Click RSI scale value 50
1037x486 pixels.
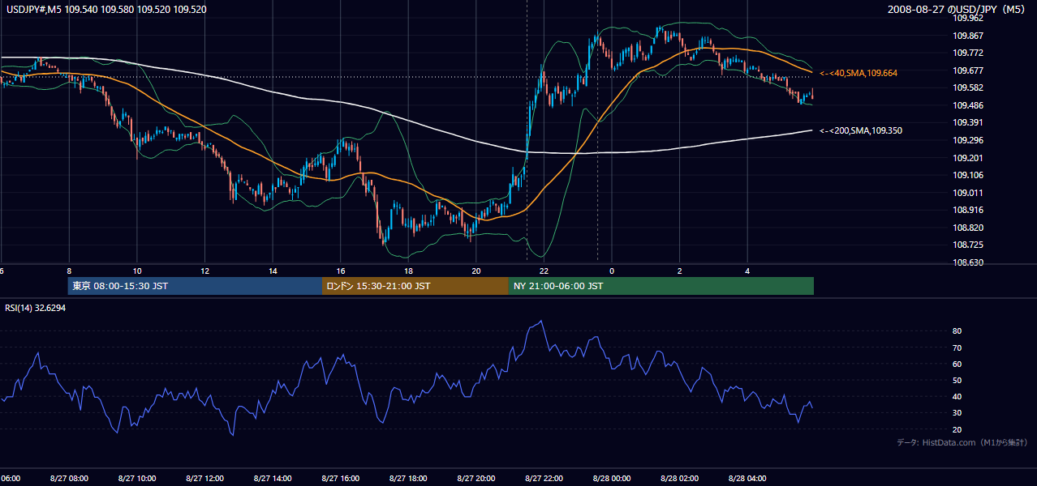(x=957, y=380)
